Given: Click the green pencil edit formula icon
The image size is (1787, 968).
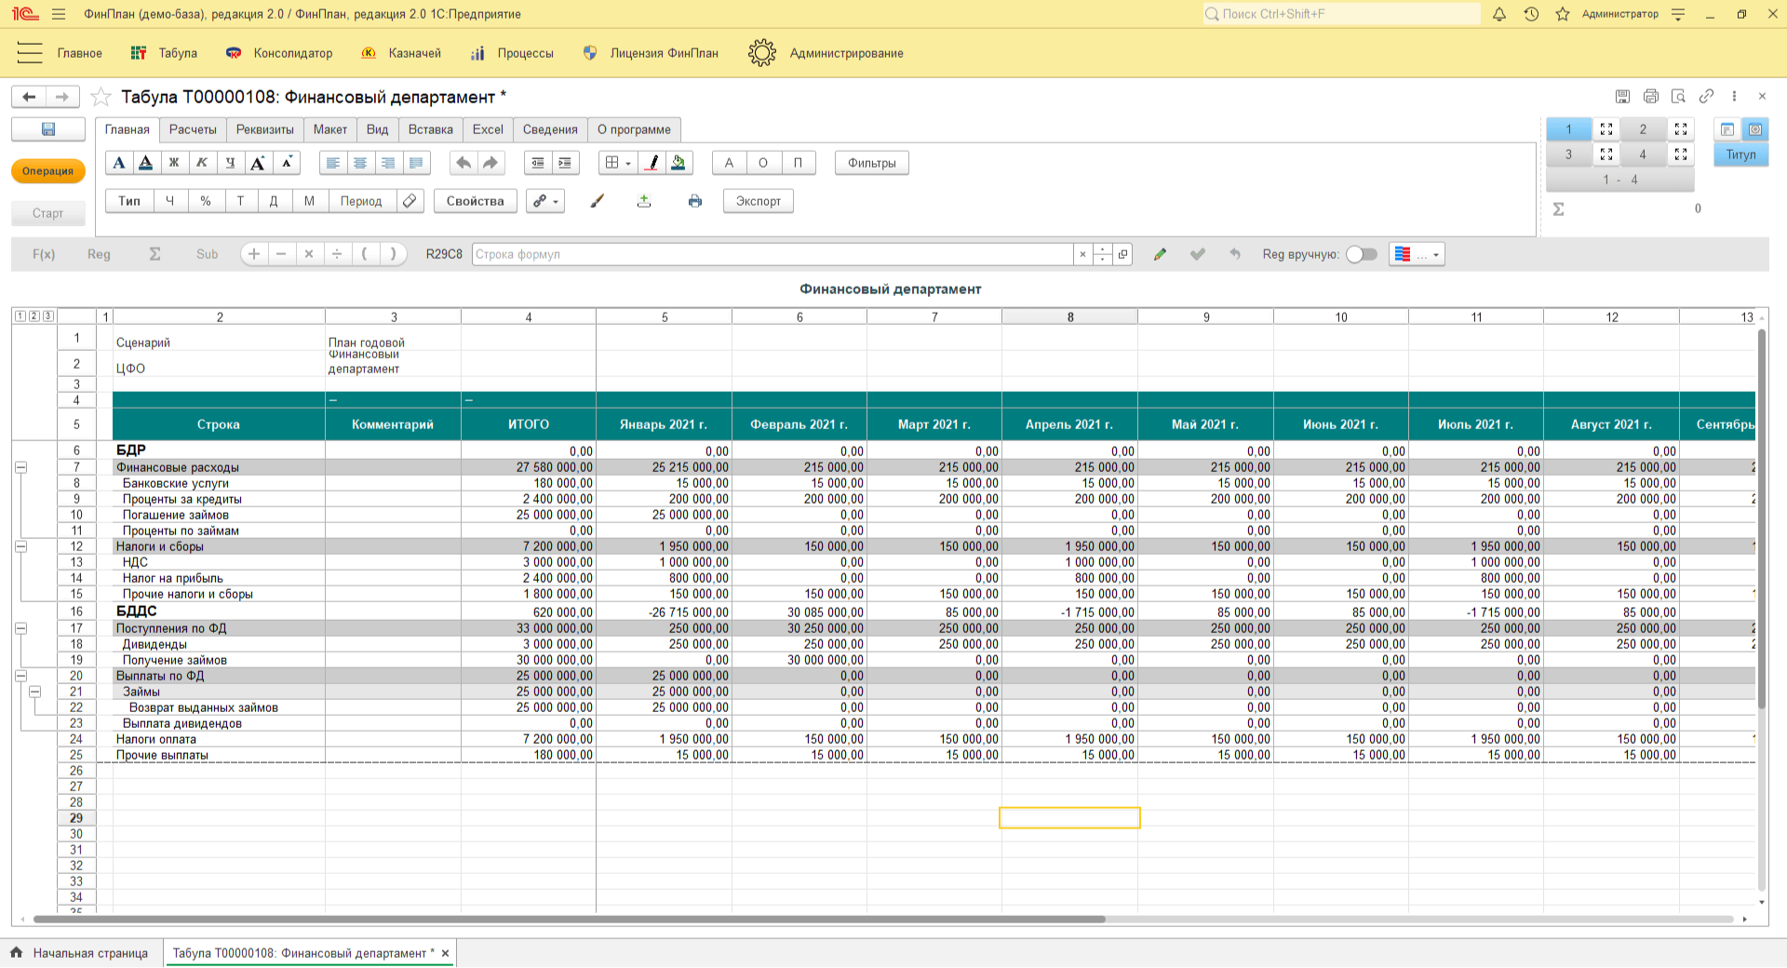Looking at the screenshot, I should (1160, 254).
